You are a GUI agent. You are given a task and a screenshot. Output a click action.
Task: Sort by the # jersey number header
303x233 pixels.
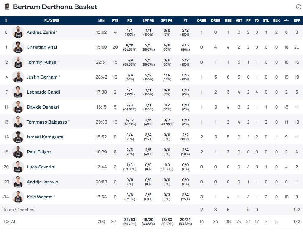click(x=6, y=20)
